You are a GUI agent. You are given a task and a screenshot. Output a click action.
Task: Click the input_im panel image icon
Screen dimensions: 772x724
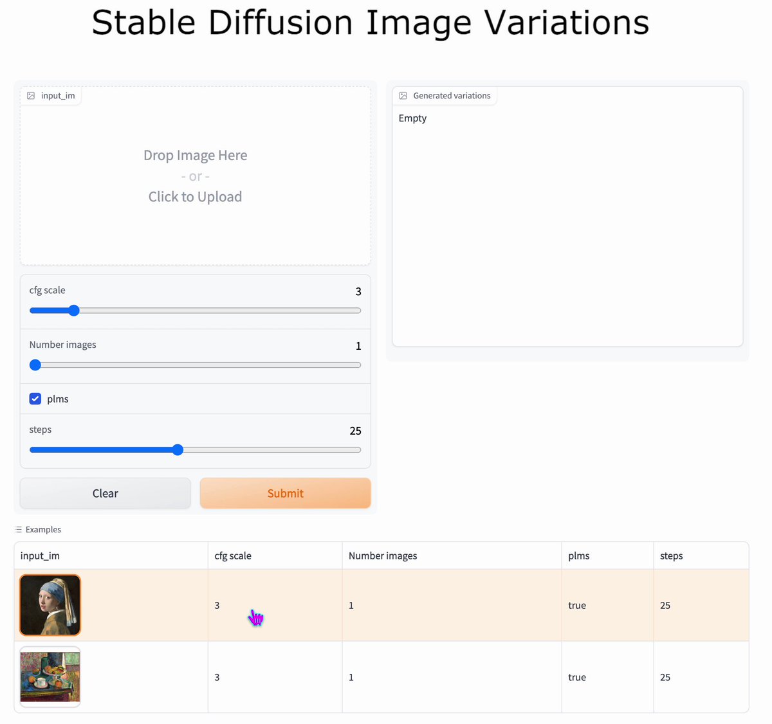coord(30,95)
